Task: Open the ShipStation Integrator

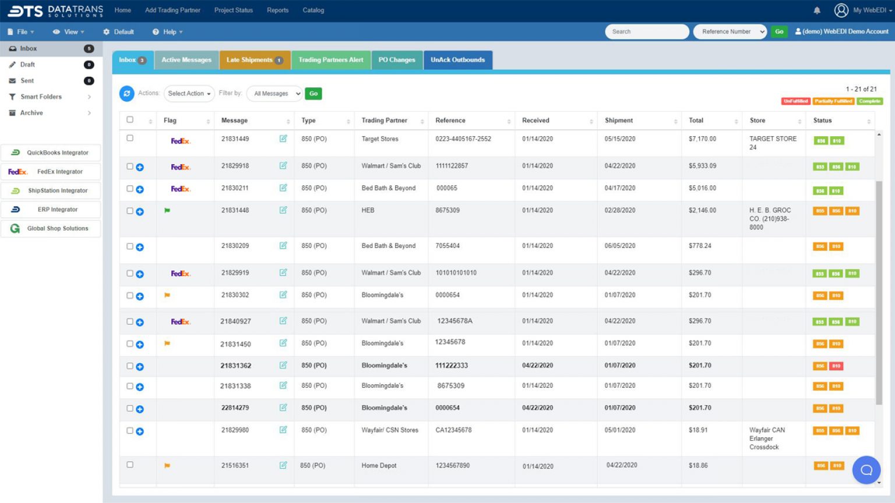Action: coord(50,190)
